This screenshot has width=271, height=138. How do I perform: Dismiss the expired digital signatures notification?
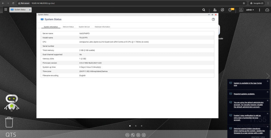pos(268,127)
